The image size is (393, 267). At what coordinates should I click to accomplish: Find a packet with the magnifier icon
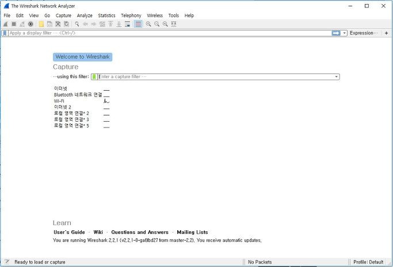77,24
